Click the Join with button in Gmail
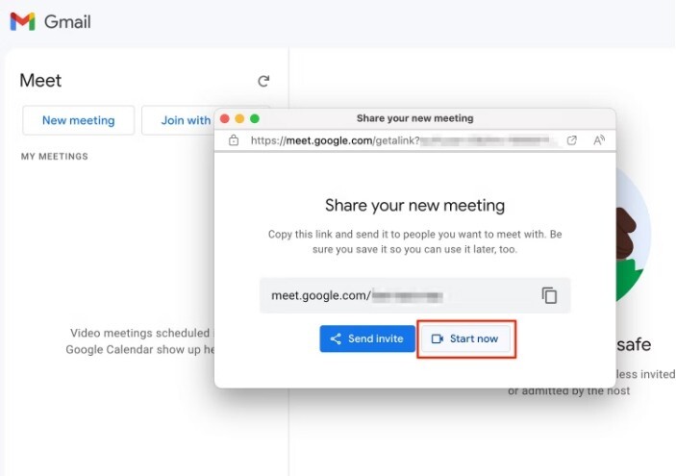Screen dimensions: 676x476 [x=178, y=120]
